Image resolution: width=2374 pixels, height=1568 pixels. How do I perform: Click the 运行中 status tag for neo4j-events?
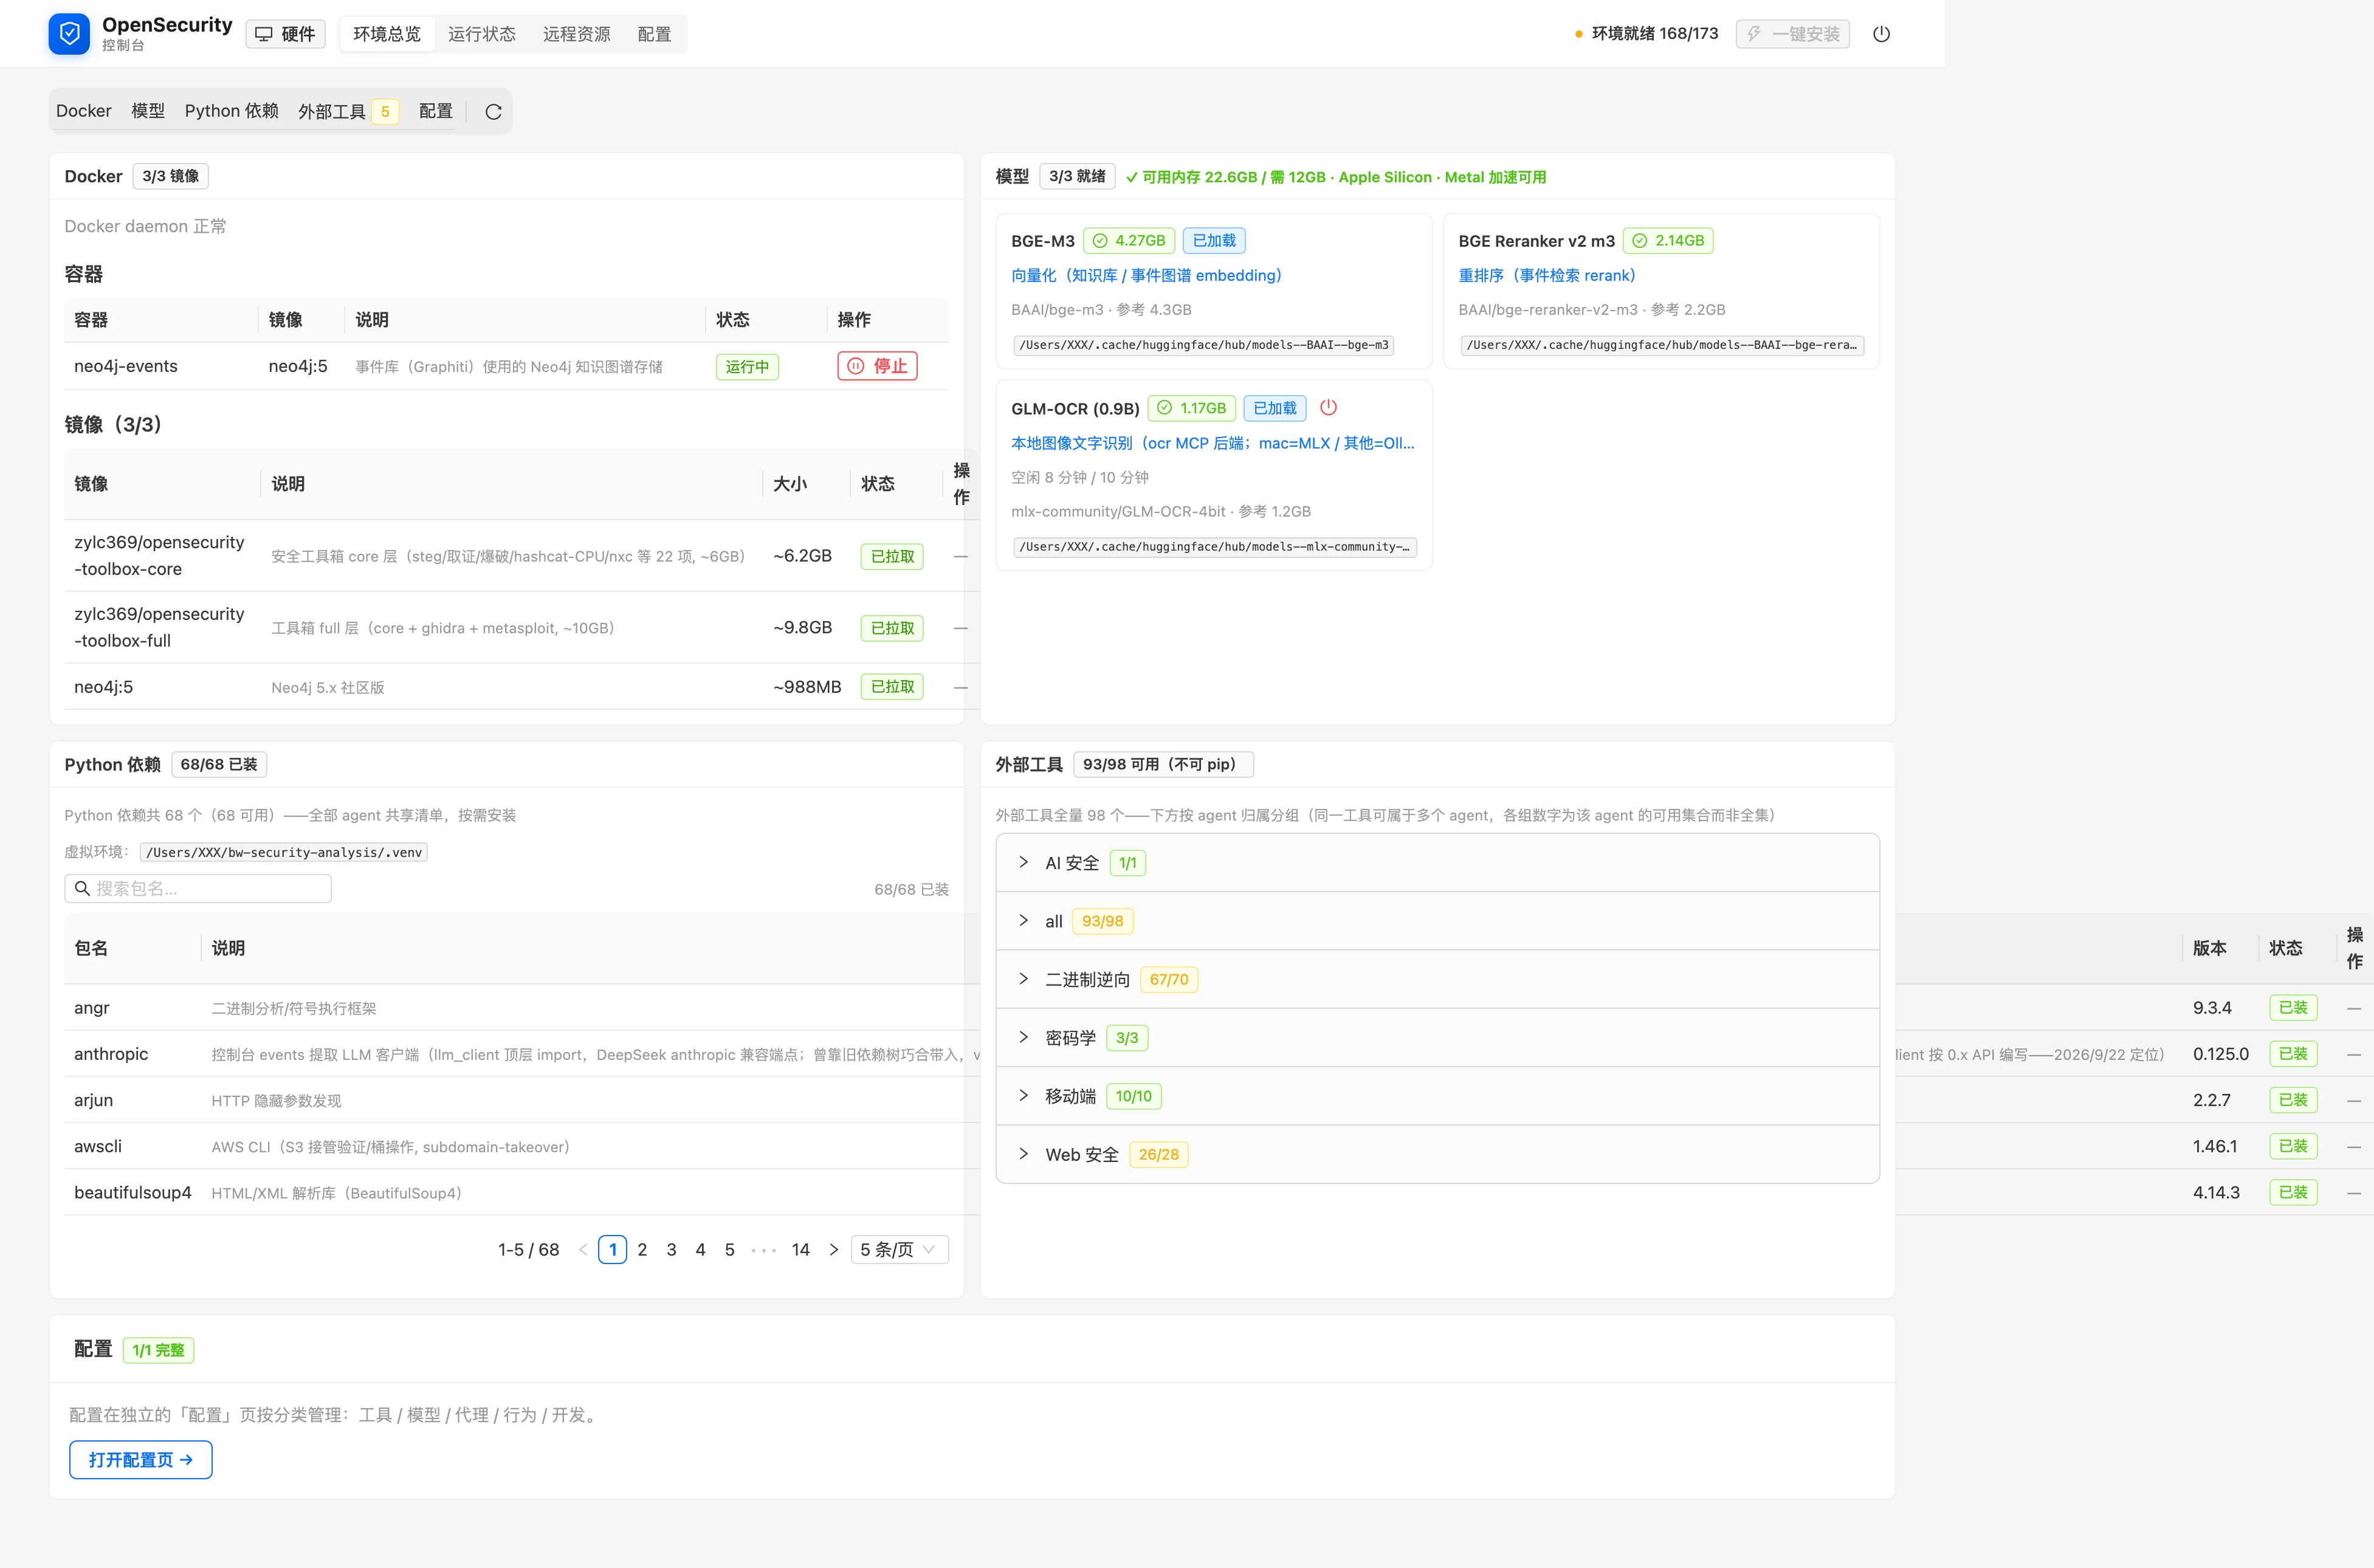(747, 367)
